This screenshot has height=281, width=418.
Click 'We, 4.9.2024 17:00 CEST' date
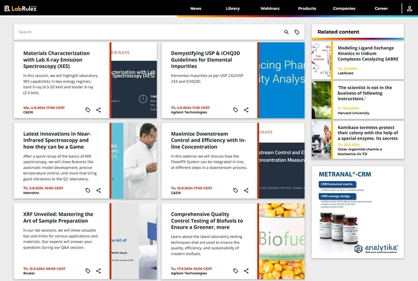click(44, 108)
